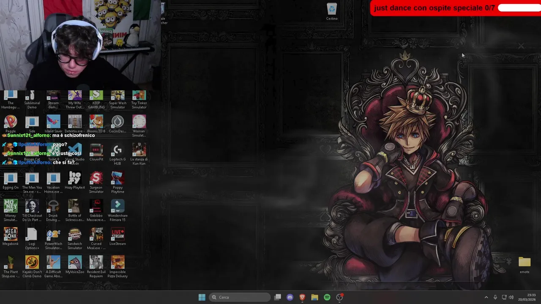Open Drunk Driving shortcut
Screen dimensions: 541x304
tap(53, 211)
